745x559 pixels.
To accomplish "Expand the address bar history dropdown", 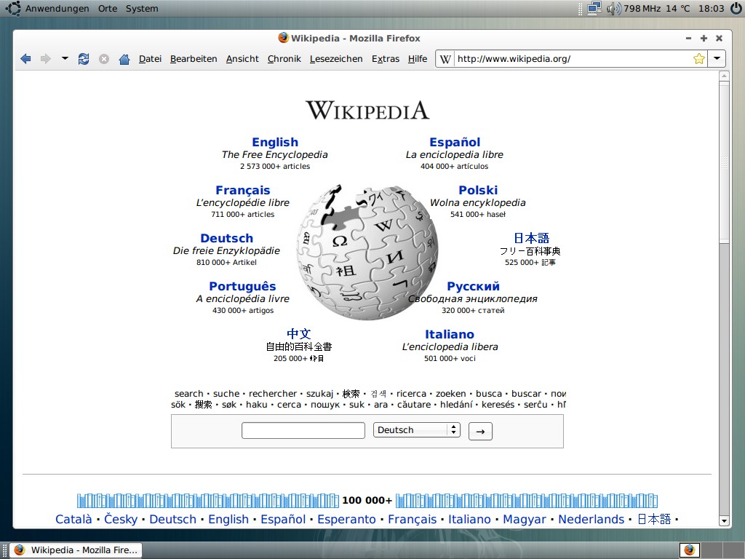I will [717, 59].
